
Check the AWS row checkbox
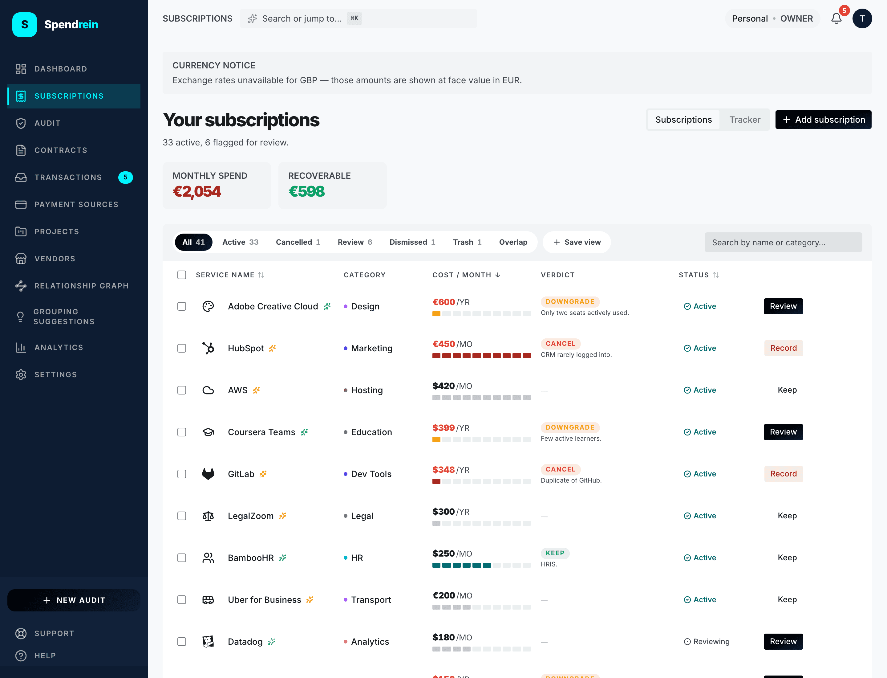point(182,390)
